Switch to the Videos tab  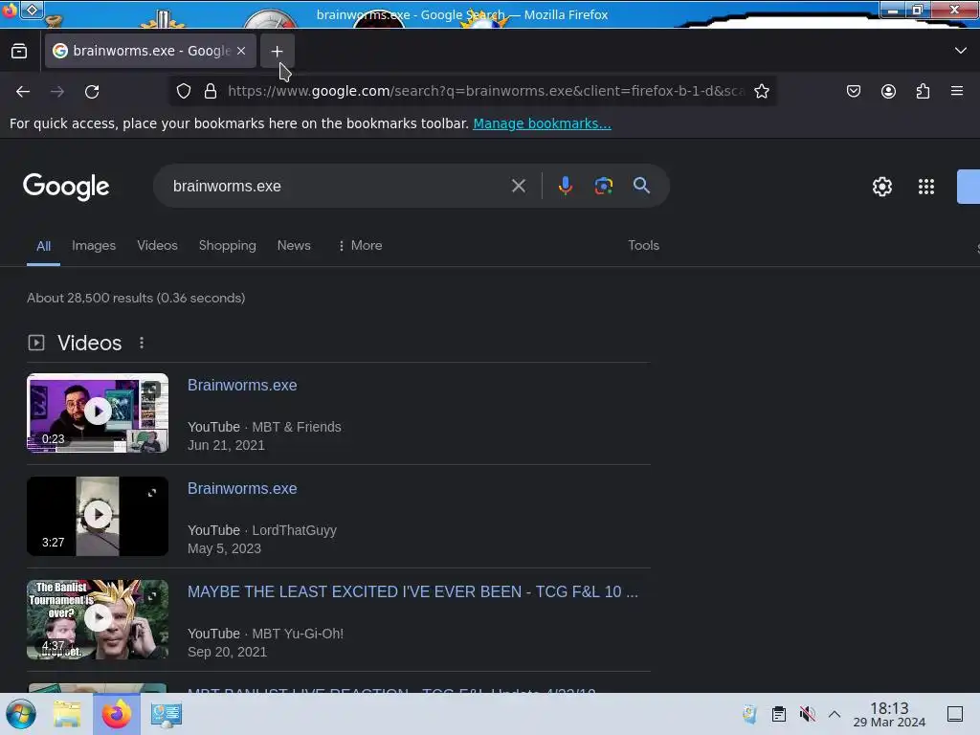[x=158, y=246]
